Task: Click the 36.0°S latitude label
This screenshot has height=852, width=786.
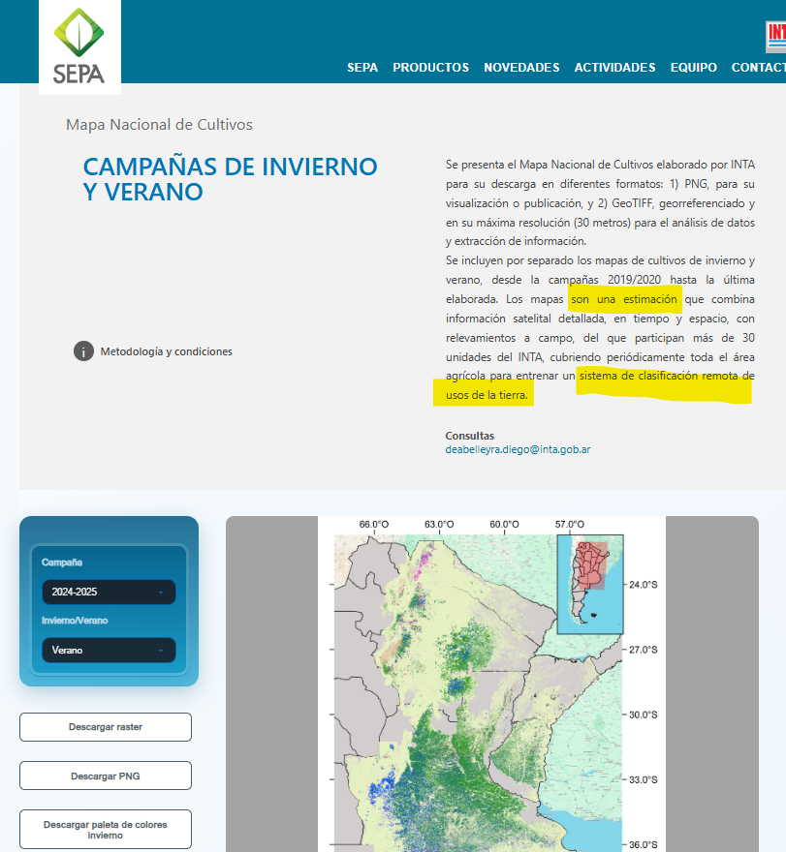Action: (643, 845)
